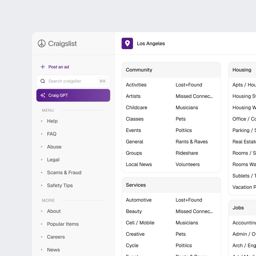This screenshot has width=256, height=256.
Task: Open Arch / Eng jobs category
Action: point(244,245)
